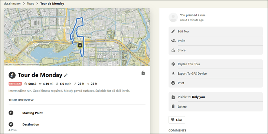Click Print in the side panel

(x=216, y=83)
